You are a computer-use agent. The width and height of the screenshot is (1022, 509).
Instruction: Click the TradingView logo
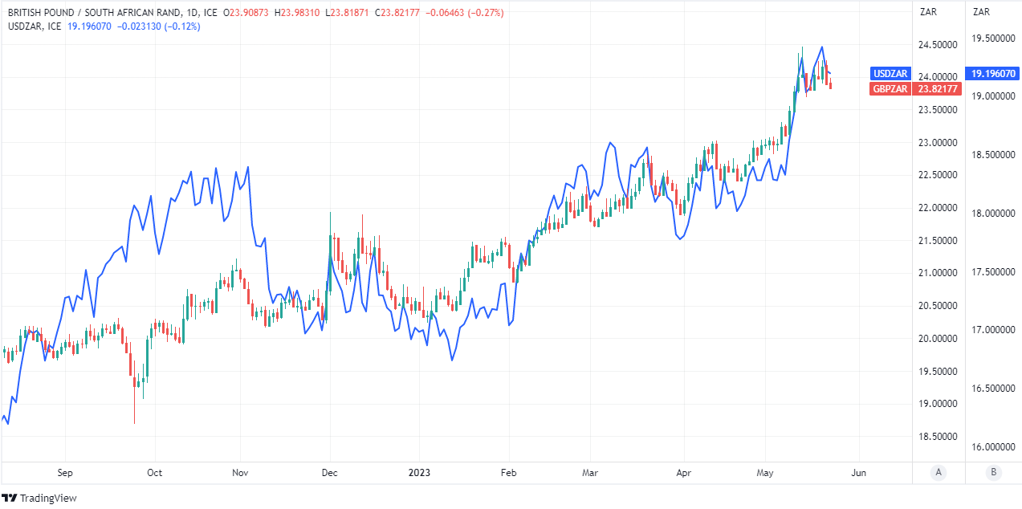tap(40, 498)
